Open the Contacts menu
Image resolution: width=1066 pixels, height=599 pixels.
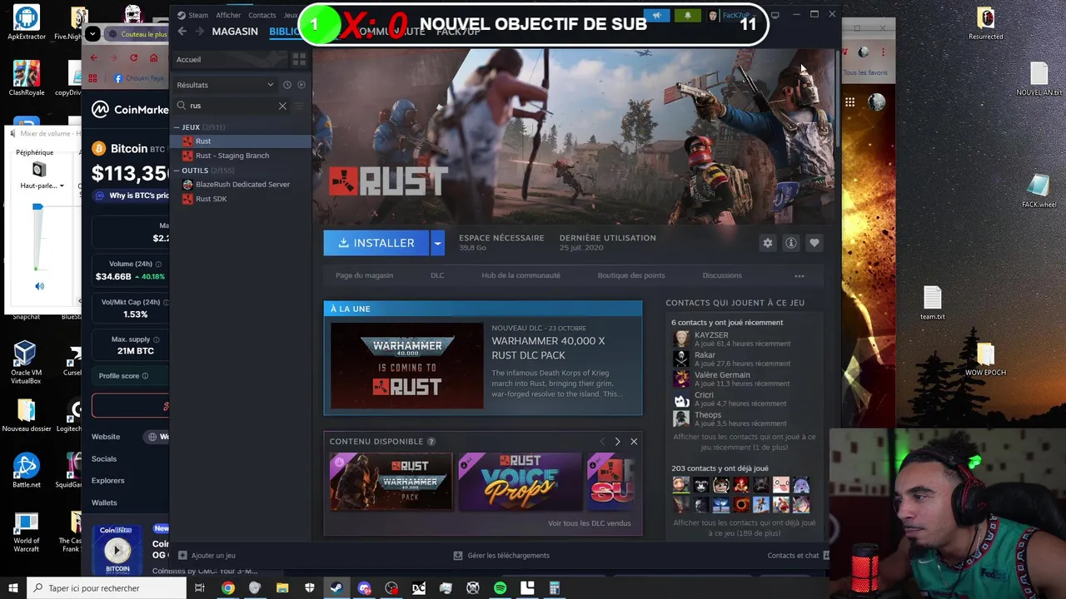[262, 15]
